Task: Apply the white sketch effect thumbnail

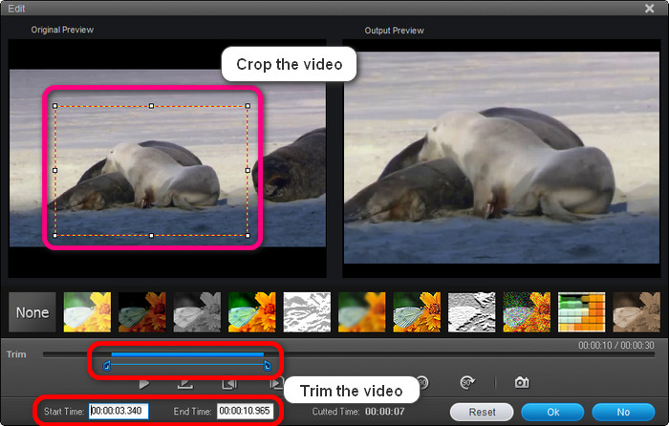Action: pyautogui.click(x=307, y=312)
